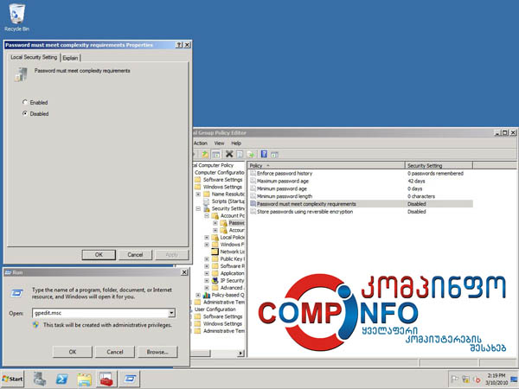Click the '42 days' security setting value
The width and height of the screenshot is (519, 389).
pos(416,181)
